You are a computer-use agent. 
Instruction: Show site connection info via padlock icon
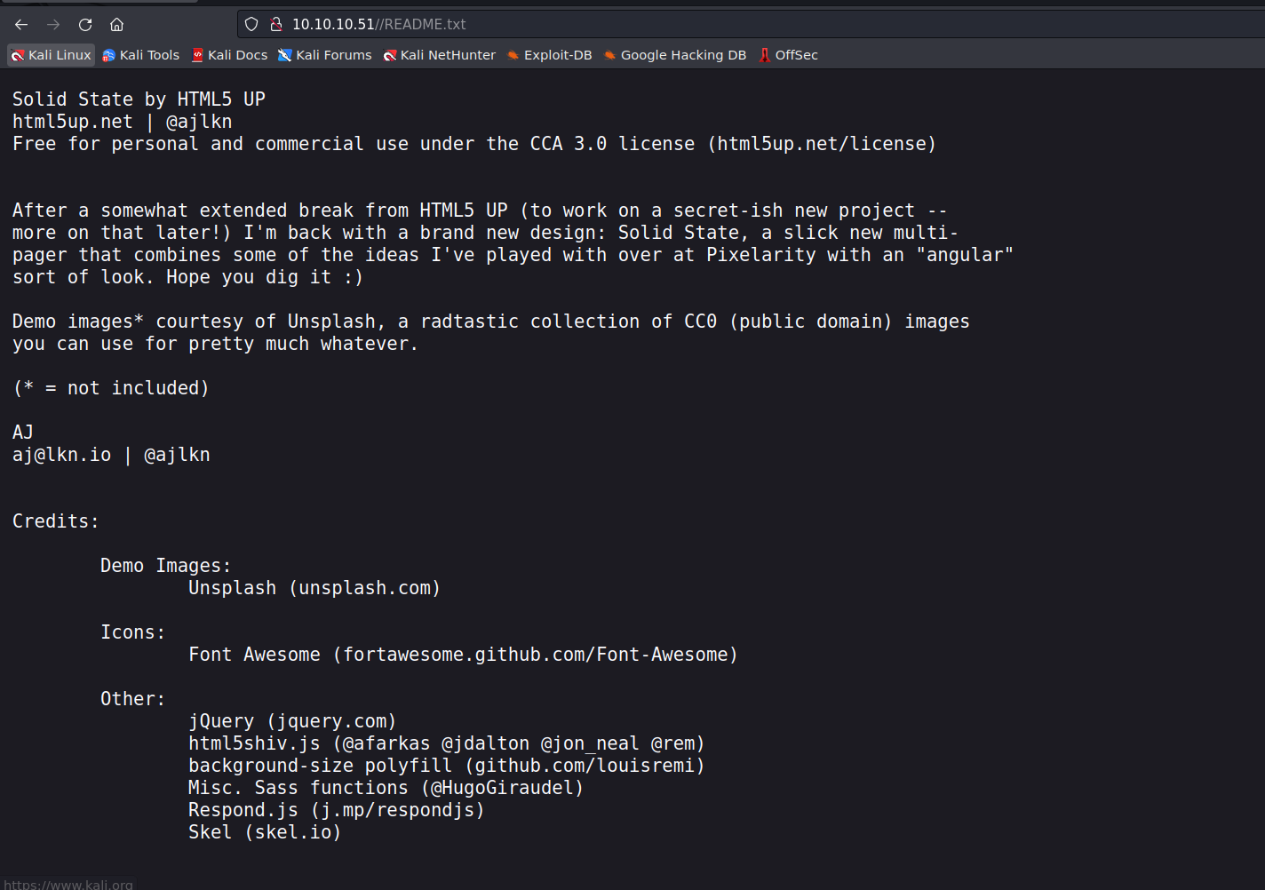point(275,25)
